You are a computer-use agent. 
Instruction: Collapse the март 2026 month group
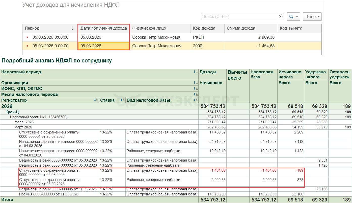(x=23, y=127)
